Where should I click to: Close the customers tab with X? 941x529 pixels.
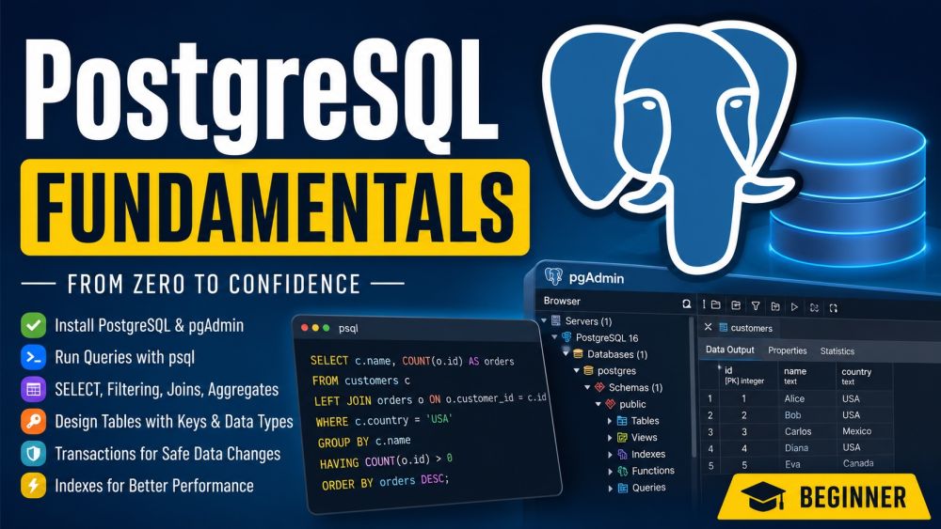pos(709,326)
